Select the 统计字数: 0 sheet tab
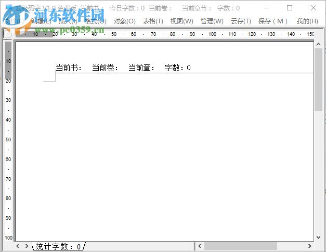The height and width of the screenshot is (252, 326). pyautogui.click(x=59, y=247)
